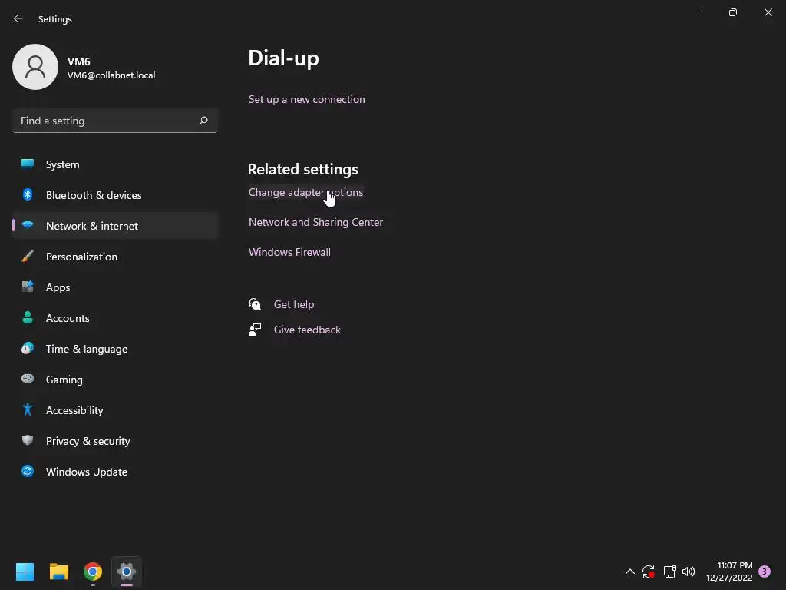Open Windows Update page
The width and height of the screenshot is (786, 590).
(115, 472)
